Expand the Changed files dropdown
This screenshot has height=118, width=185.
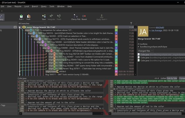click(x=145, y=51)
